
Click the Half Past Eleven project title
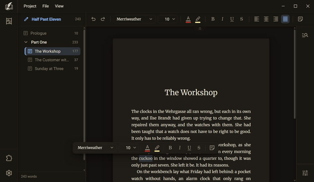tap(46, 19)
